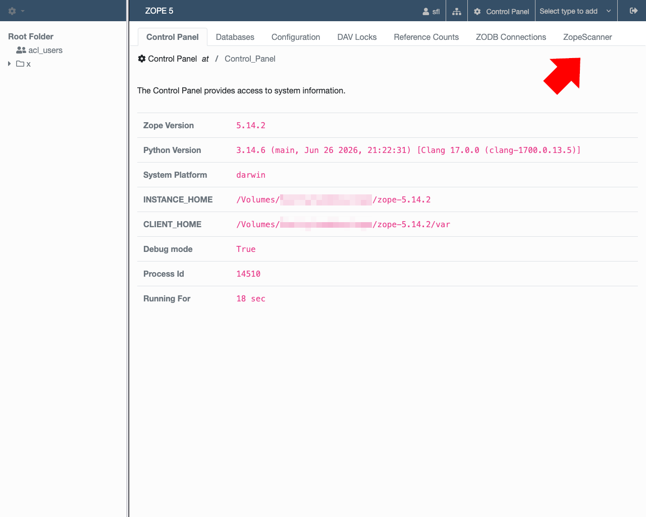Expand the x folder tree node
Screen dimensions: 646x517
coord(9,64)
